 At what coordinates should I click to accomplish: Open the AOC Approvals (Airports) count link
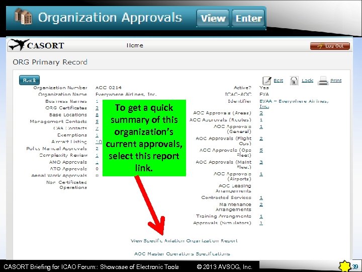coord(261,174)
